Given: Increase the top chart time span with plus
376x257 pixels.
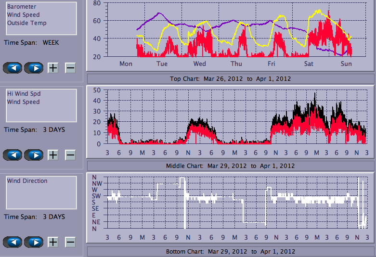Looking at the screenshot, I should (53, 68).
